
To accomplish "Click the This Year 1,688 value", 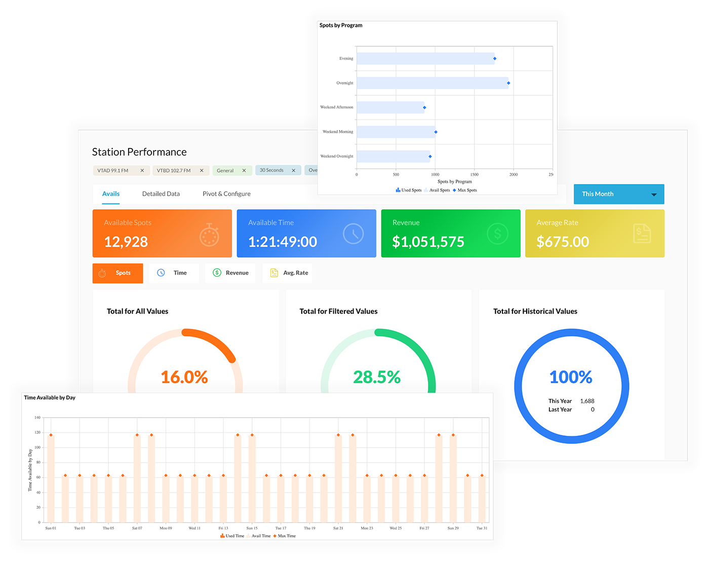I will 587,401.
